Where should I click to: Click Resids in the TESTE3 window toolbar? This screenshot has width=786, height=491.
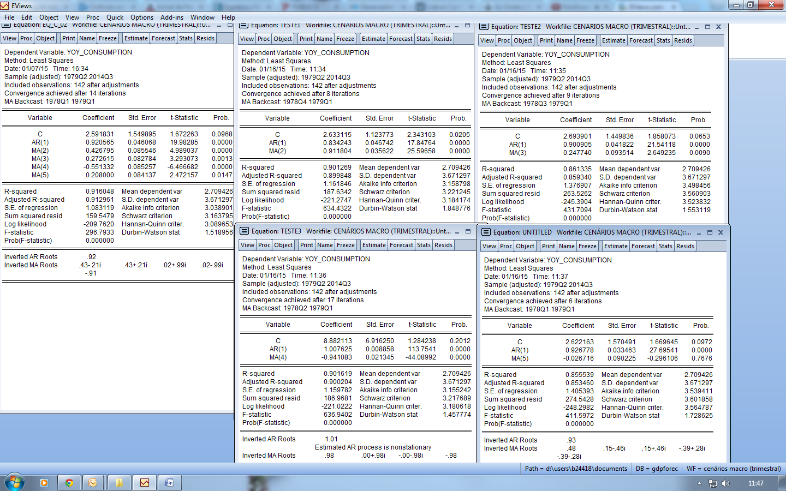click(x=443, y=245)
